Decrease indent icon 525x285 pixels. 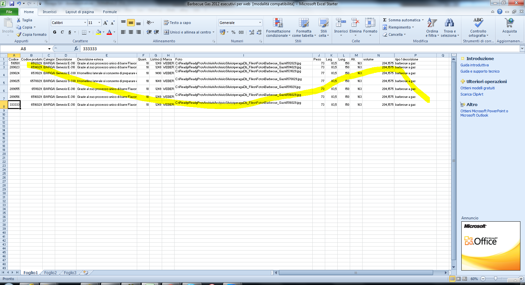point(149,32)
